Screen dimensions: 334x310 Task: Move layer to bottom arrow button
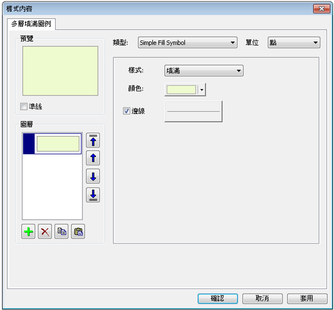[93, 195]
